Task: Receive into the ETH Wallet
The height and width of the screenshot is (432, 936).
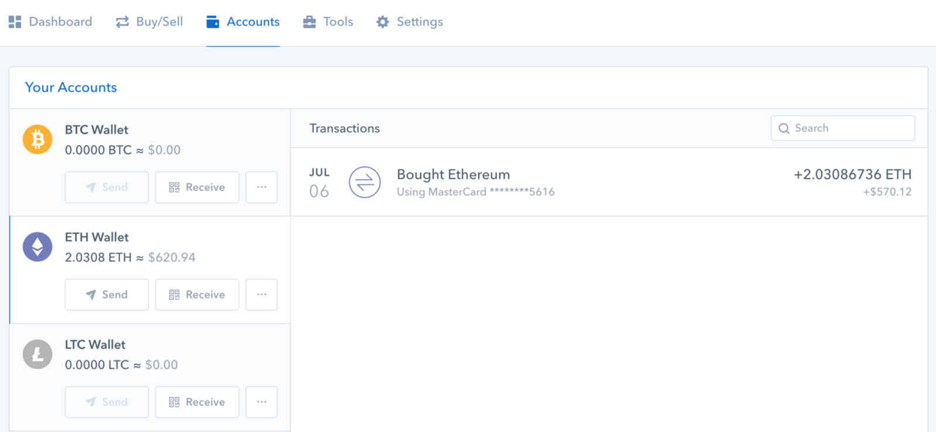Action: pyautogui.click(x=197, y=295)
